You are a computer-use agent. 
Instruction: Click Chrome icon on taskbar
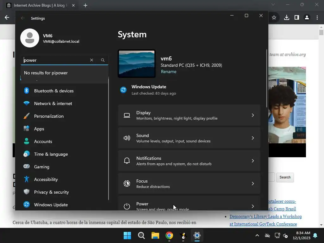pos(169,235)
